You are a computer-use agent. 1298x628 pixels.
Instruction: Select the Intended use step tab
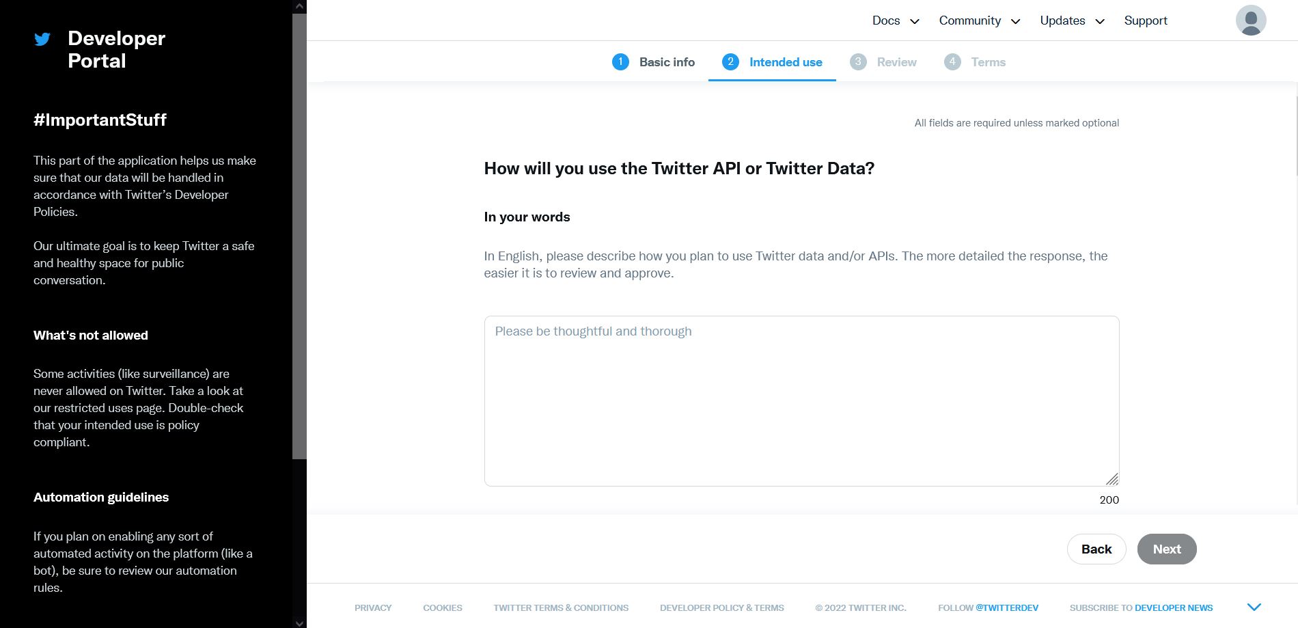pyautogui.click(x=772, y=62)
